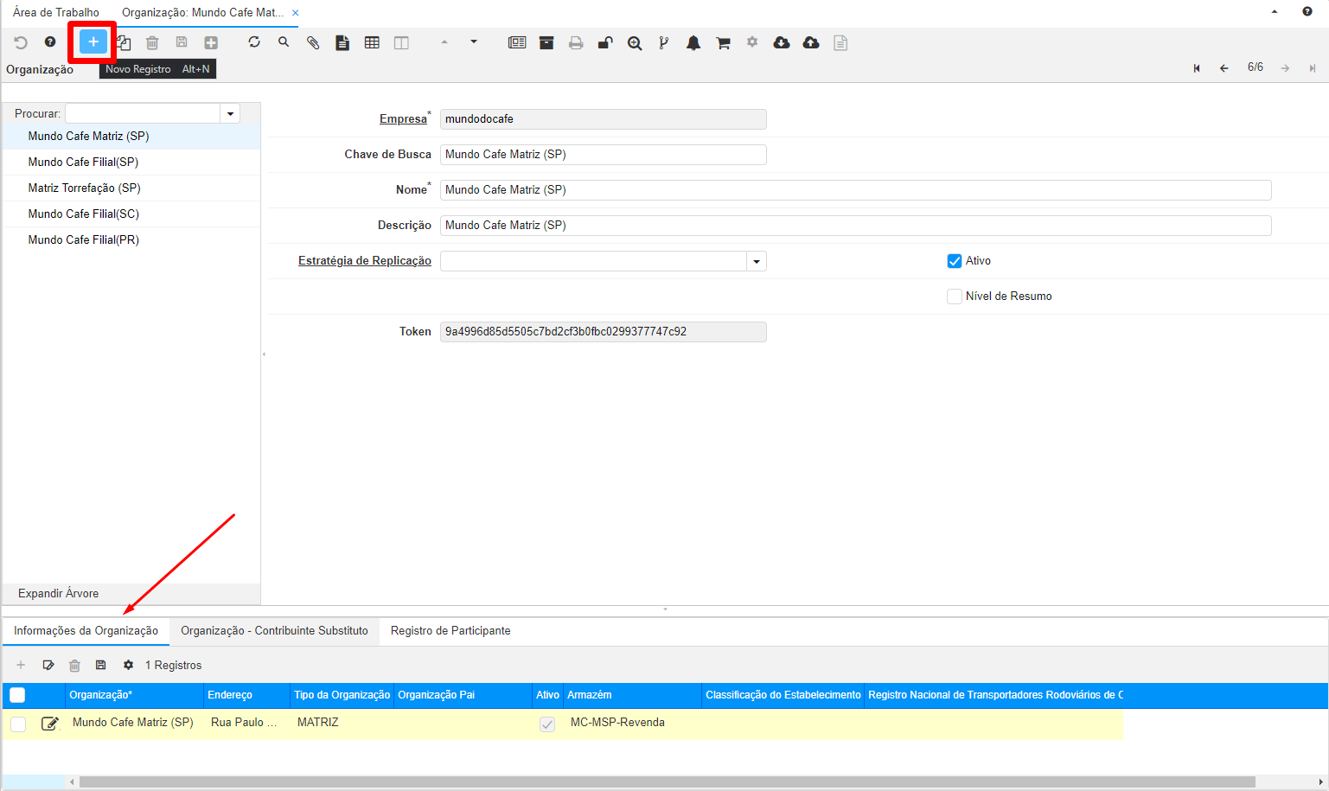Open the edit record icon in grid row
The width and height of the screenshot is (1329, 791).
coord(50,724)
